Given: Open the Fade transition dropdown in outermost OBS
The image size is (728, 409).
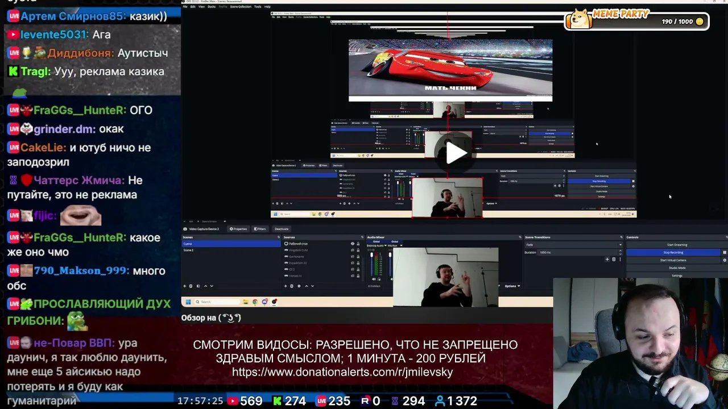Looking at the screenshot, I should [x=573, y=245].
